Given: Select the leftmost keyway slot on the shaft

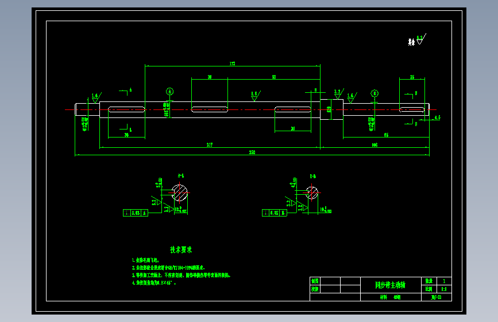Looking at the screenshot, I should 126,109.
